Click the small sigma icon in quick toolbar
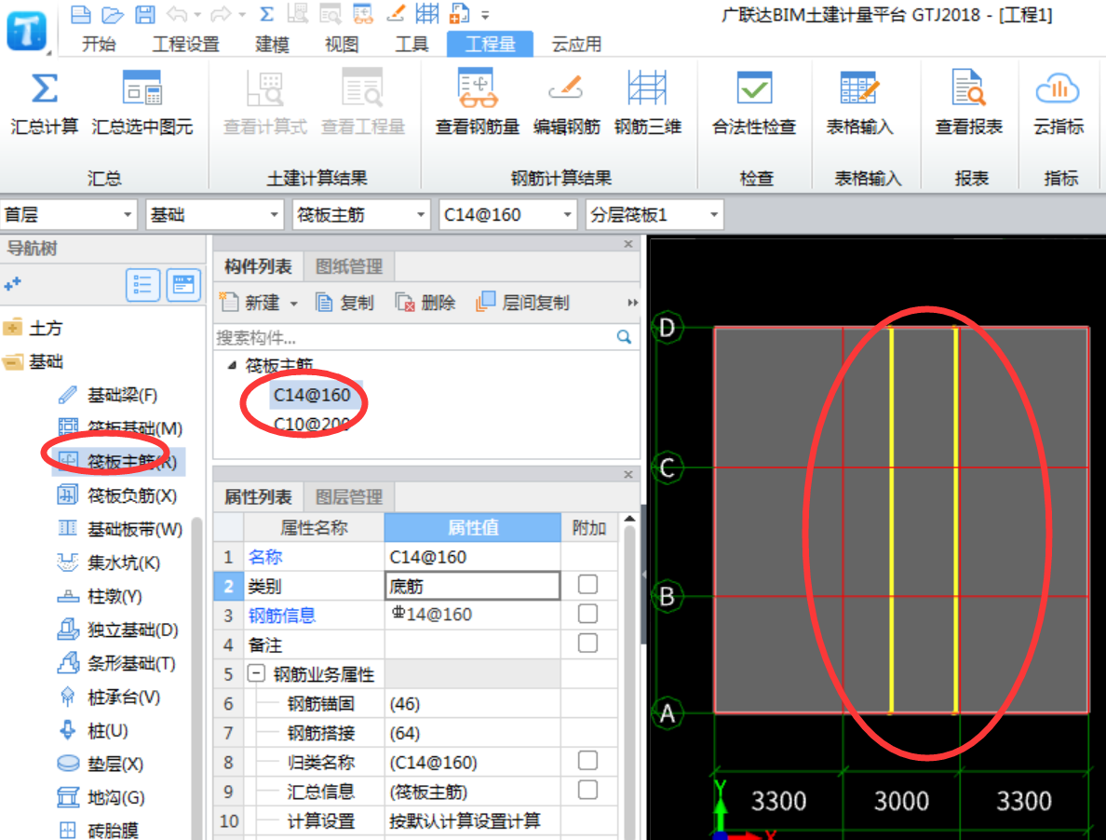The image size is (1106, 840). coord(266,13)
